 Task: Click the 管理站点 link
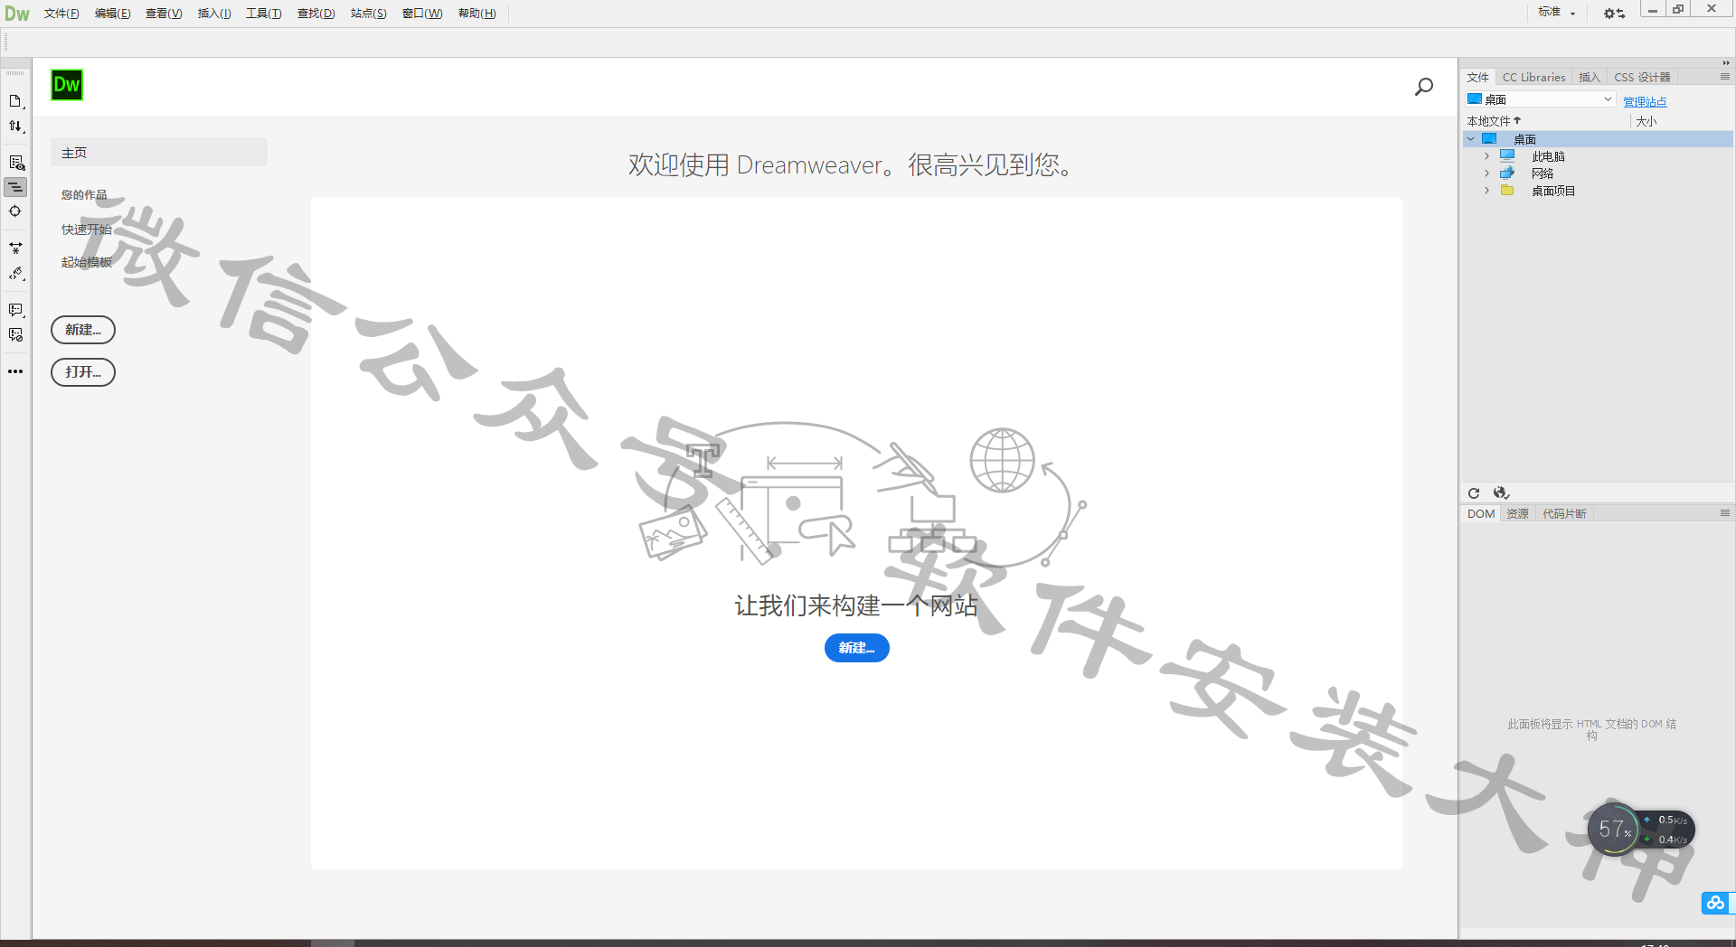pos(1645,102)
